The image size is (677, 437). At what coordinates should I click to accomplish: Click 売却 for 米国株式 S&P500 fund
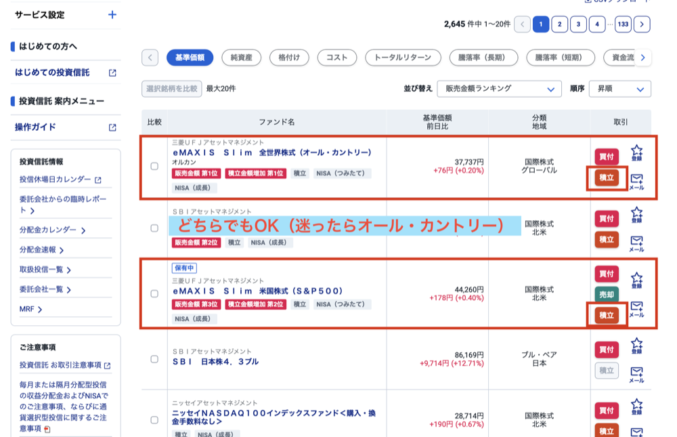[607, 294]
